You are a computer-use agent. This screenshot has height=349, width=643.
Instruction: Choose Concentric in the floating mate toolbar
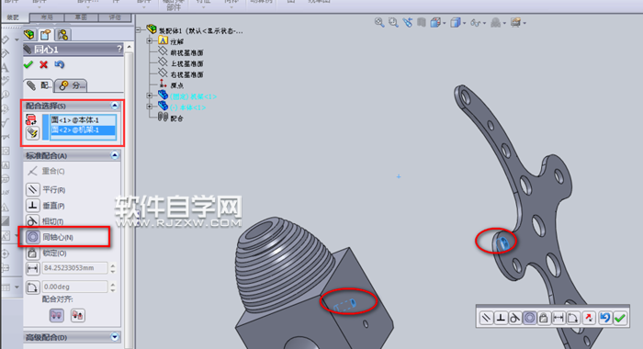(529, 318)
